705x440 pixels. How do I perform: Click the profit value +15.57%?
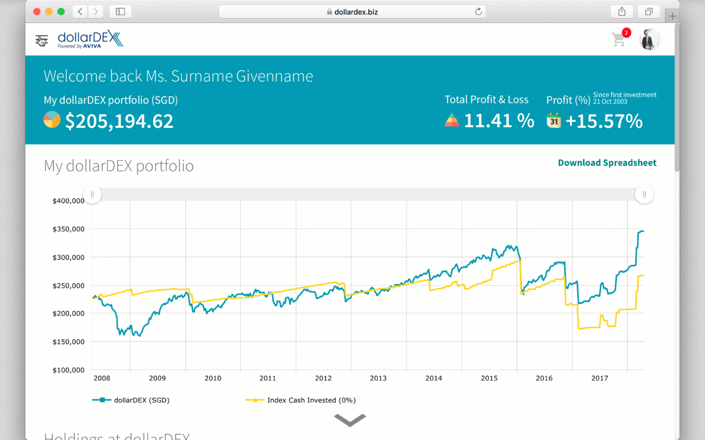click(x=604, y=121)
